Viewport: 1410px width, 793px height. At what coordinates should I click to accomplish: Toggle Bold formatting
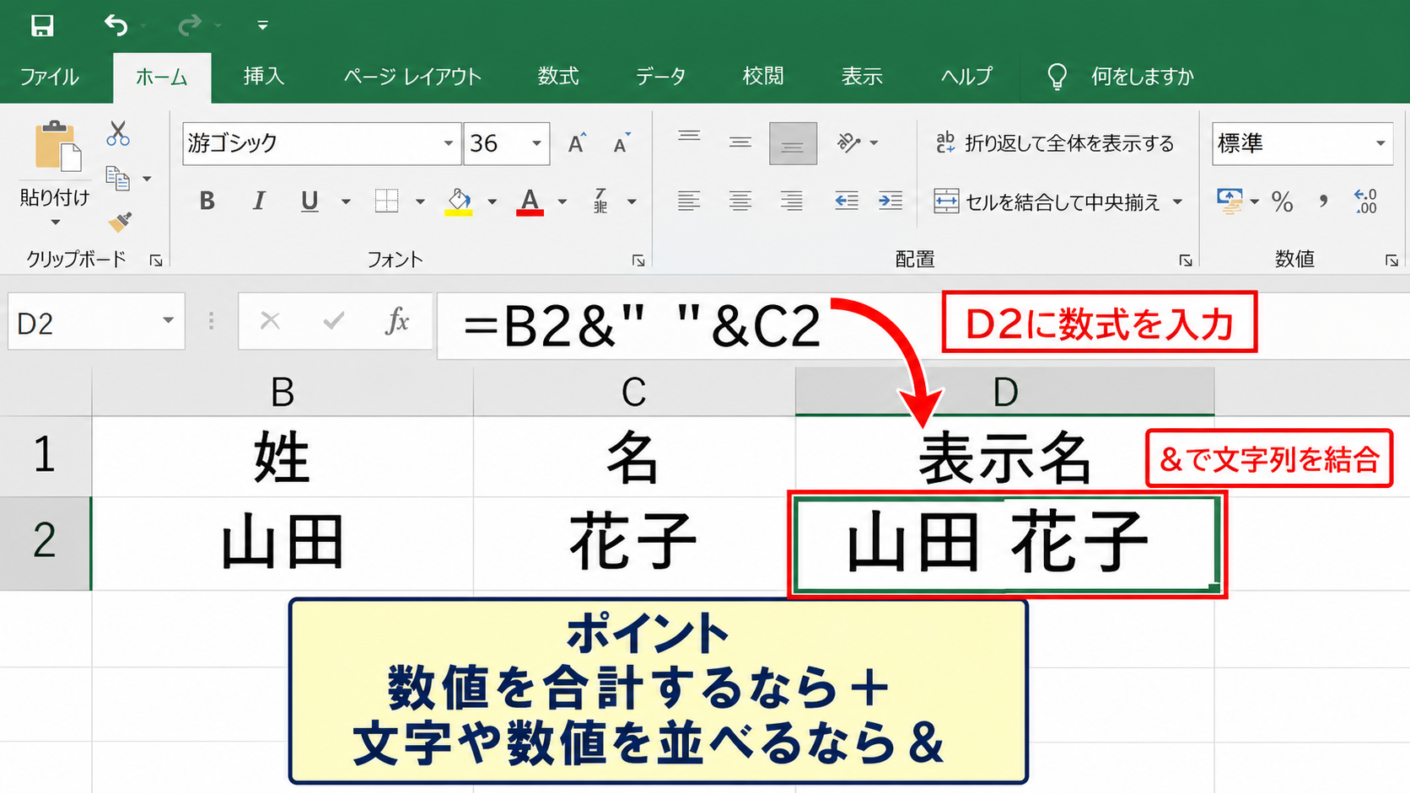pos(207,201)
